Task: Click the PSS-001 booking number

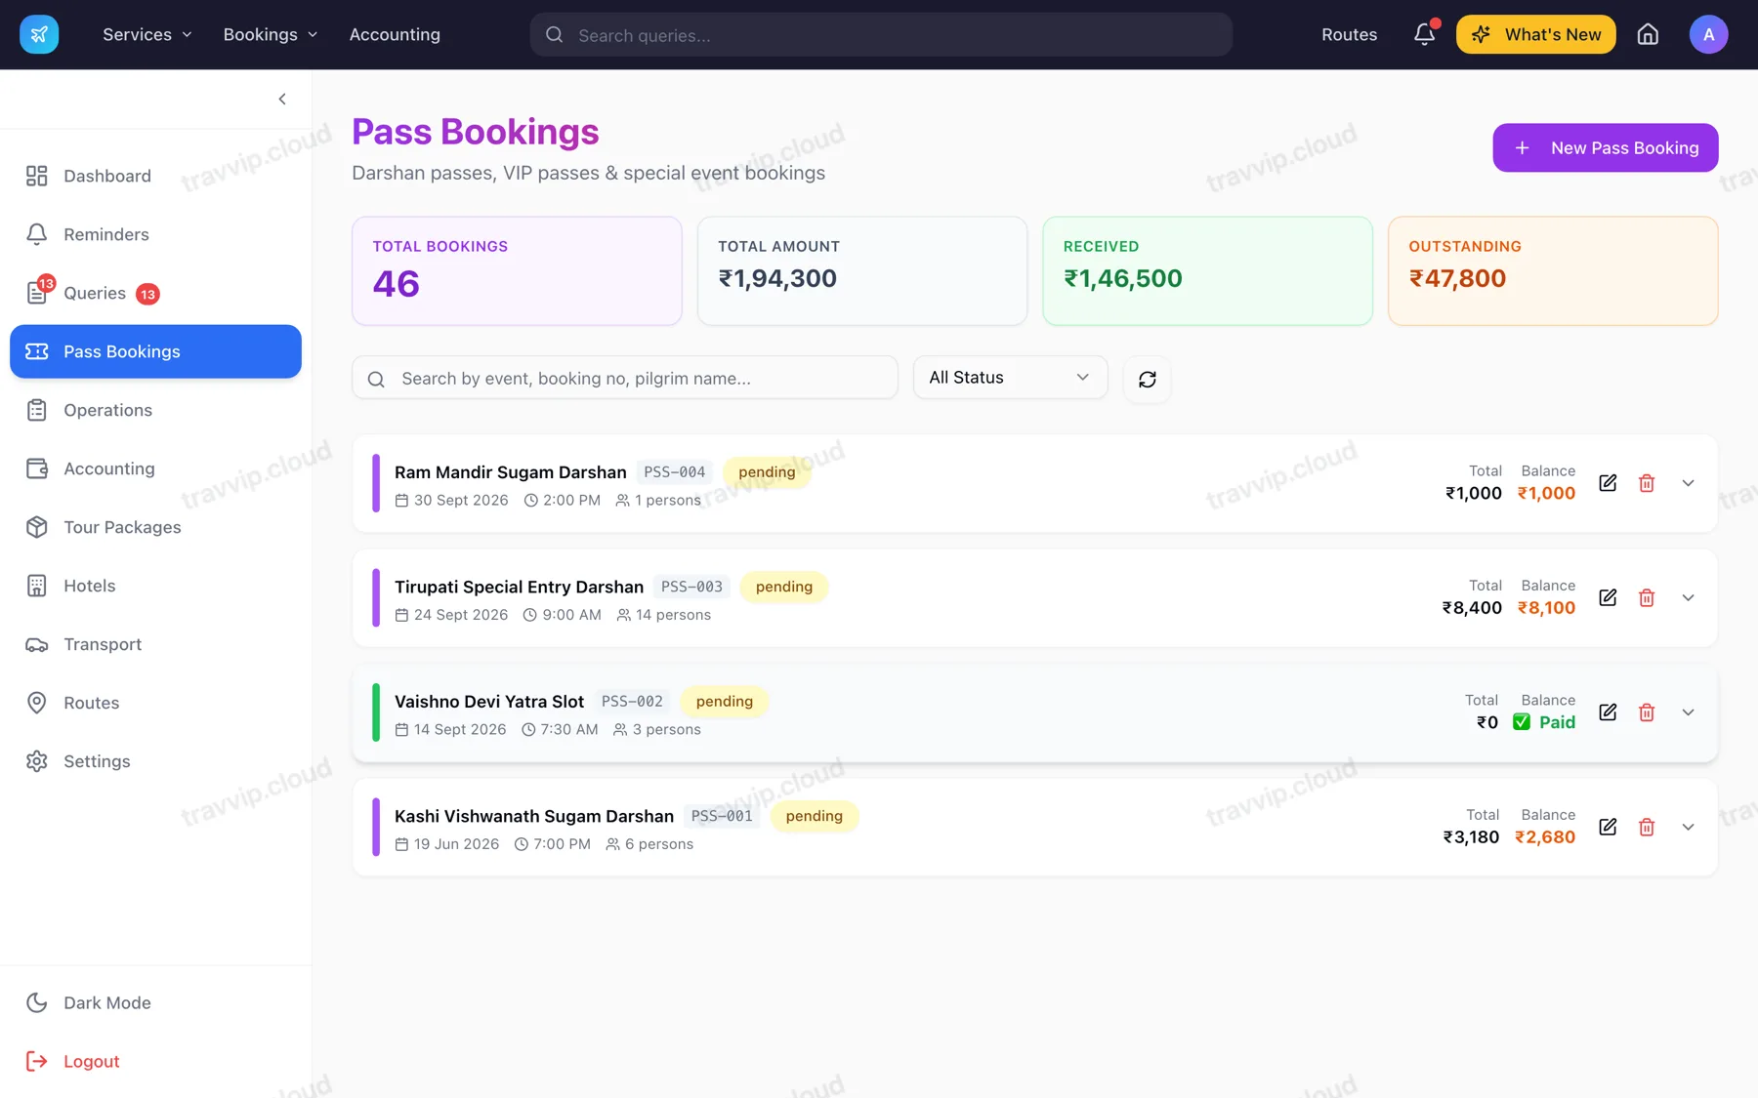Action: click(722, 816)
